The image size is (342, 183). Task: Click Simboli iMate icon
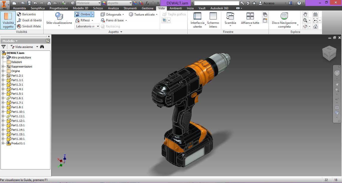point(19,26)
